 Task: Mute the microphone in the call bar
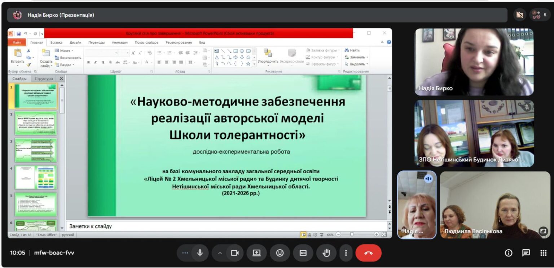pos(200,253)
